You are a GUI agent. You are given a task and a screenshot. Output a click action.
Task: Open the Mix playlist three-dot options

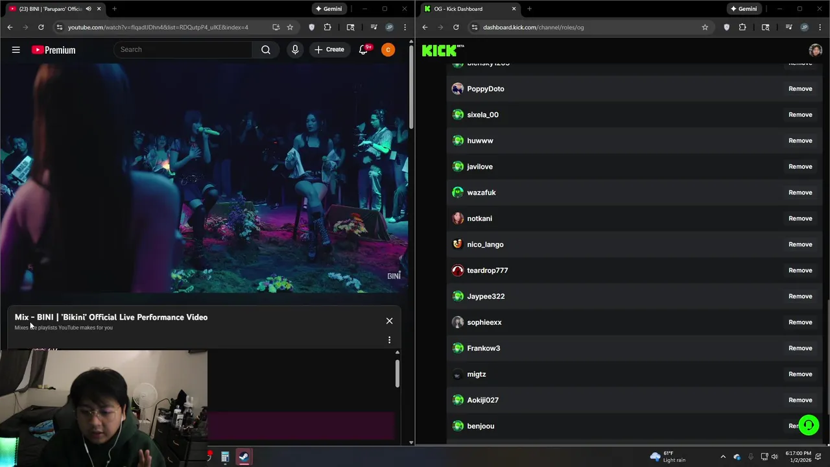(389, 340)
